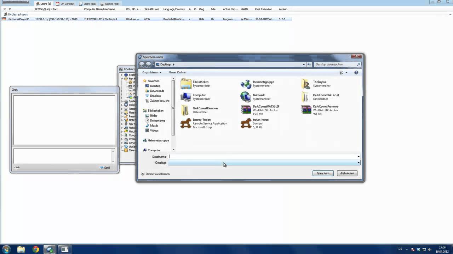Open the Bibliotheken system folder icon
This screenshot has height=254, width=453.
186,84
